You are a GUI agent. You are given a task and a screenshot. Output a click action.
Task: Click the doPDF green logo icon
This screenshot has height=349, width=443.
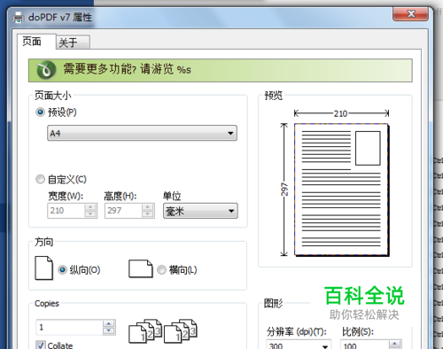click(46, 70)
